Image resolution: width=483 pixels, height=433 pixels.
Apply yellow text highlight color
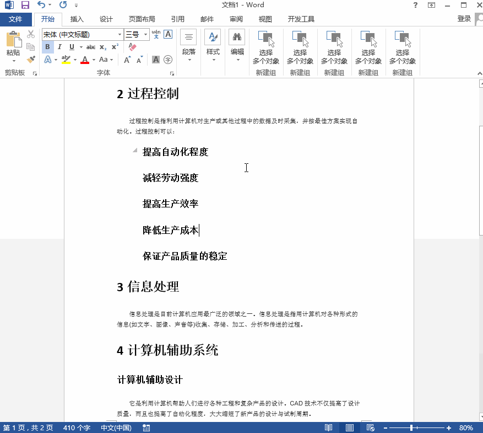(x=66, y=60)
